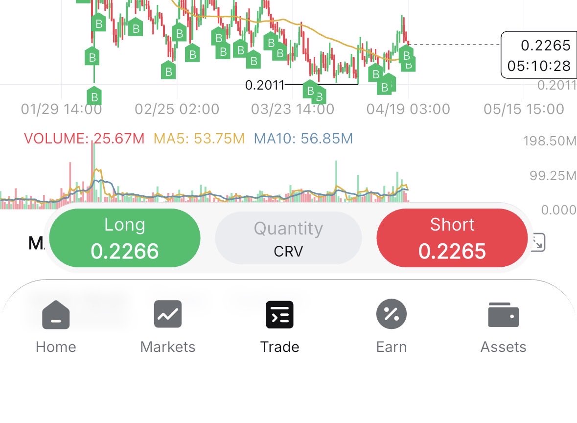The width and height of the screenshot is (577, 423).
Task: Tap the countdown timer 05:10:28
Action: pos(539,66)
